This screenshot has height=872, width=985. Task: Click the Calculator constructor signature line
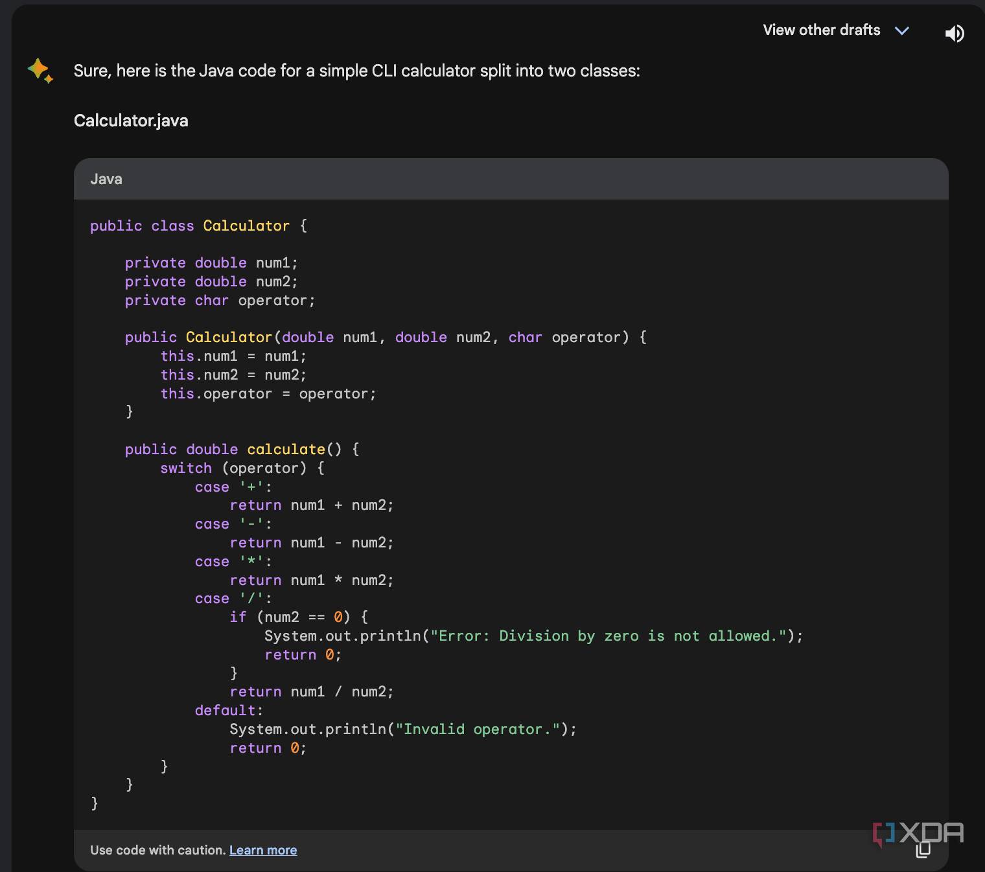tap(386, 337)
